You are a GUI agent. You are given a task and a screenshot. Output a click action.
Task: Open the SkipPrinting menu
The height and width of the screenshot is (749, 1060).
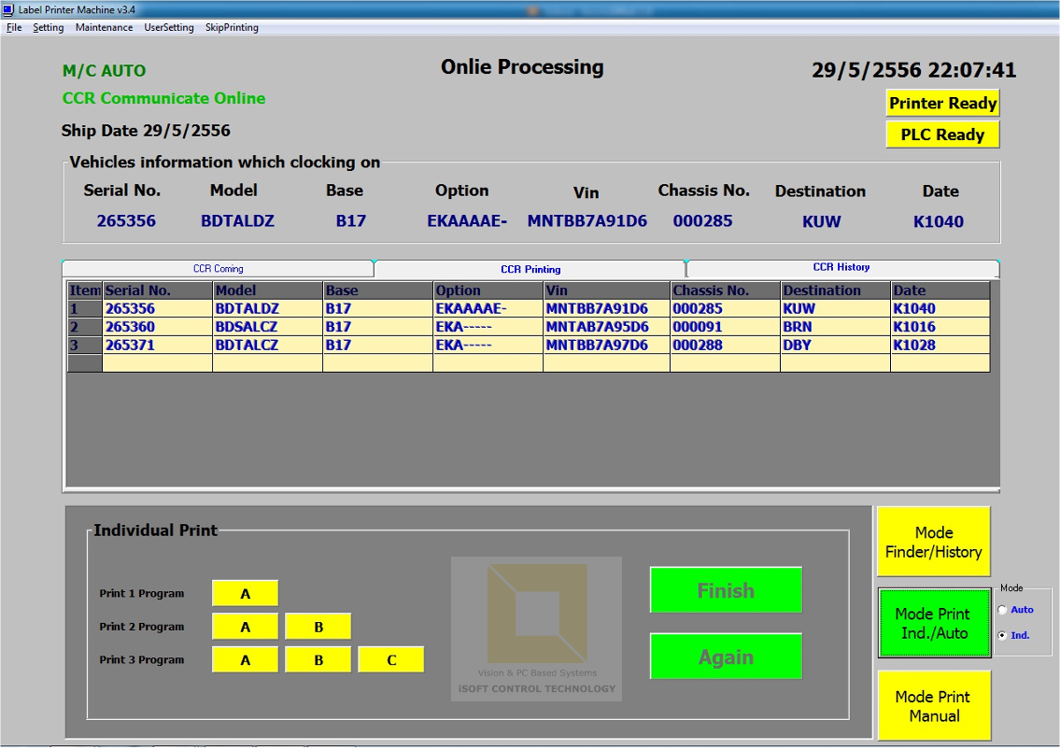point(231,27)
